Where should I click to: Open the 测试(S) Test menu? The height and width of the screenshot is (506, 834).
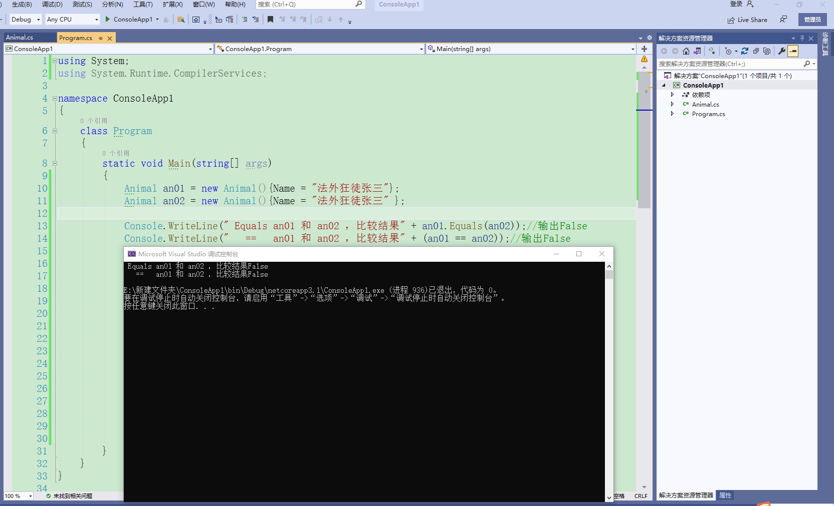pos(82,4)
